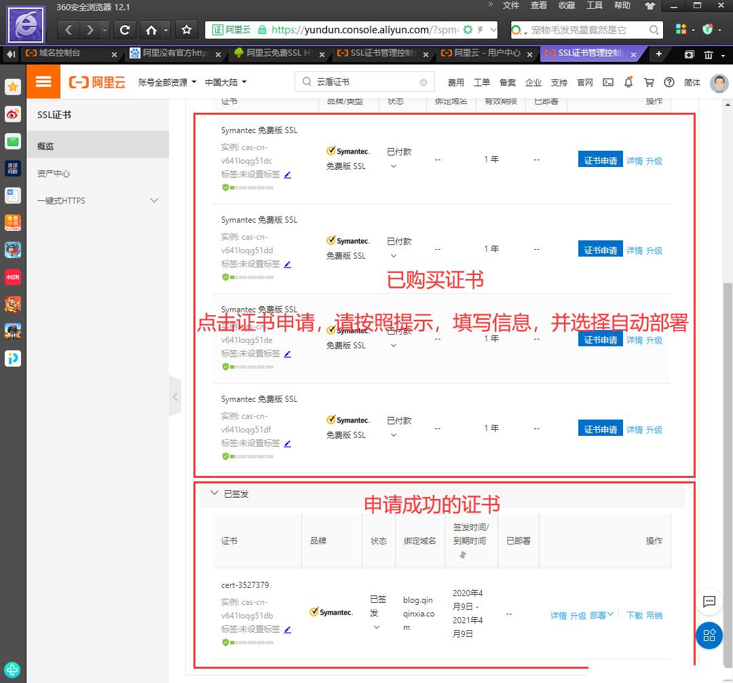The width and height of the screenshot is (733, 683).
Task: Open the Aliyun console hamburger menu
Action: (43, 81)
